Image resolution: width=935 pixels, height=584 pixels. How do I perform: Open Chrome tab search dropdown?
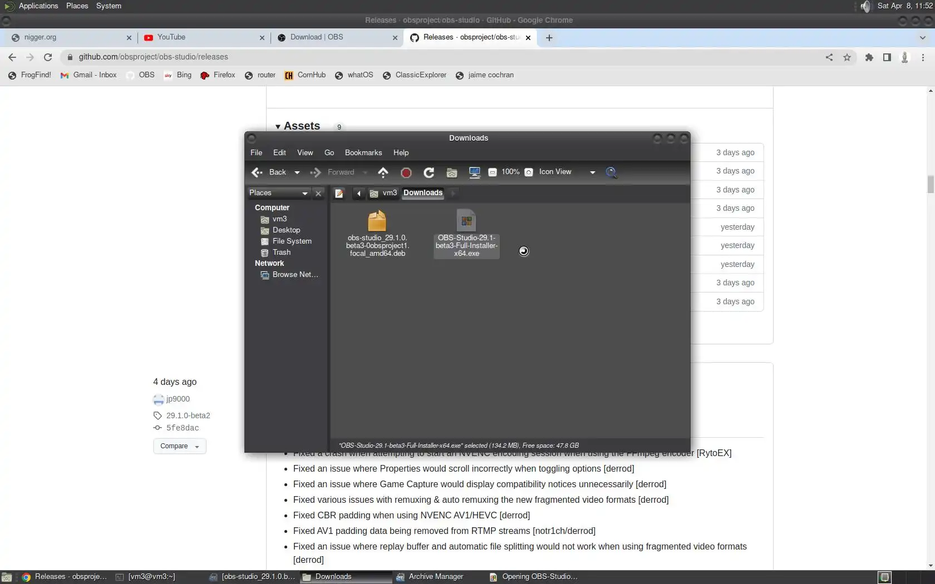[x=923, y=38]
